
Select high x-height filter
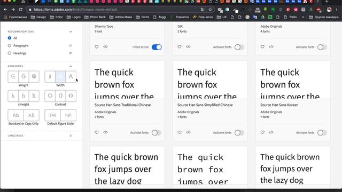34,96
